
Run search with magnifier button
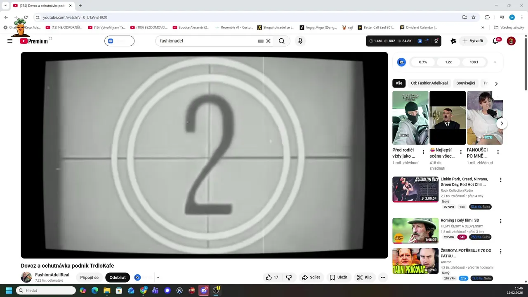(x=282, y=41)
